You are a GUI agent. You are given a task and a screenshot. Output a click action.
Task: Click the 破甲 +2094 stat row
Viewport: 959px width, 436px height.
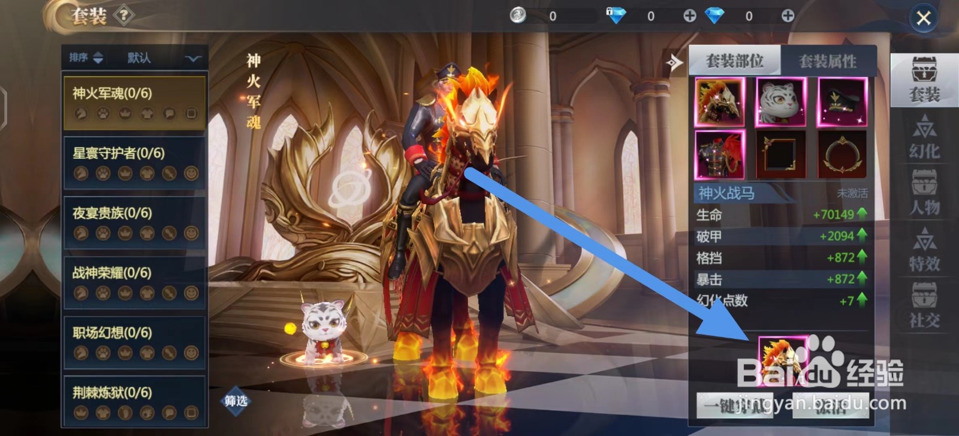point(782,236)
